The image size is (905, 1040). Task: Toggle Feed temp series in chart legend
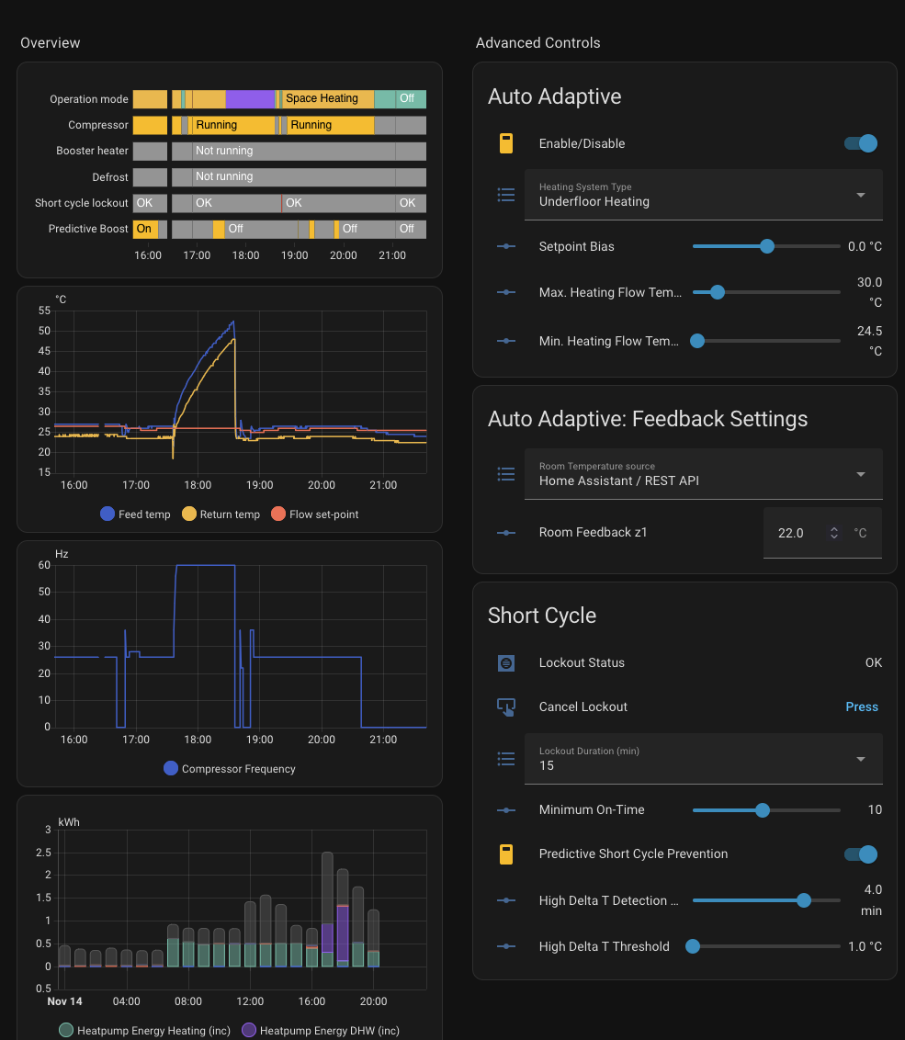click(135, 514)
